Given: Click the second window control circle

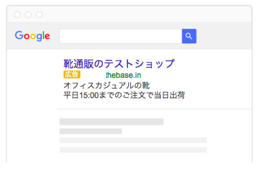Looking at the screenshot, I should pos(28,14).
